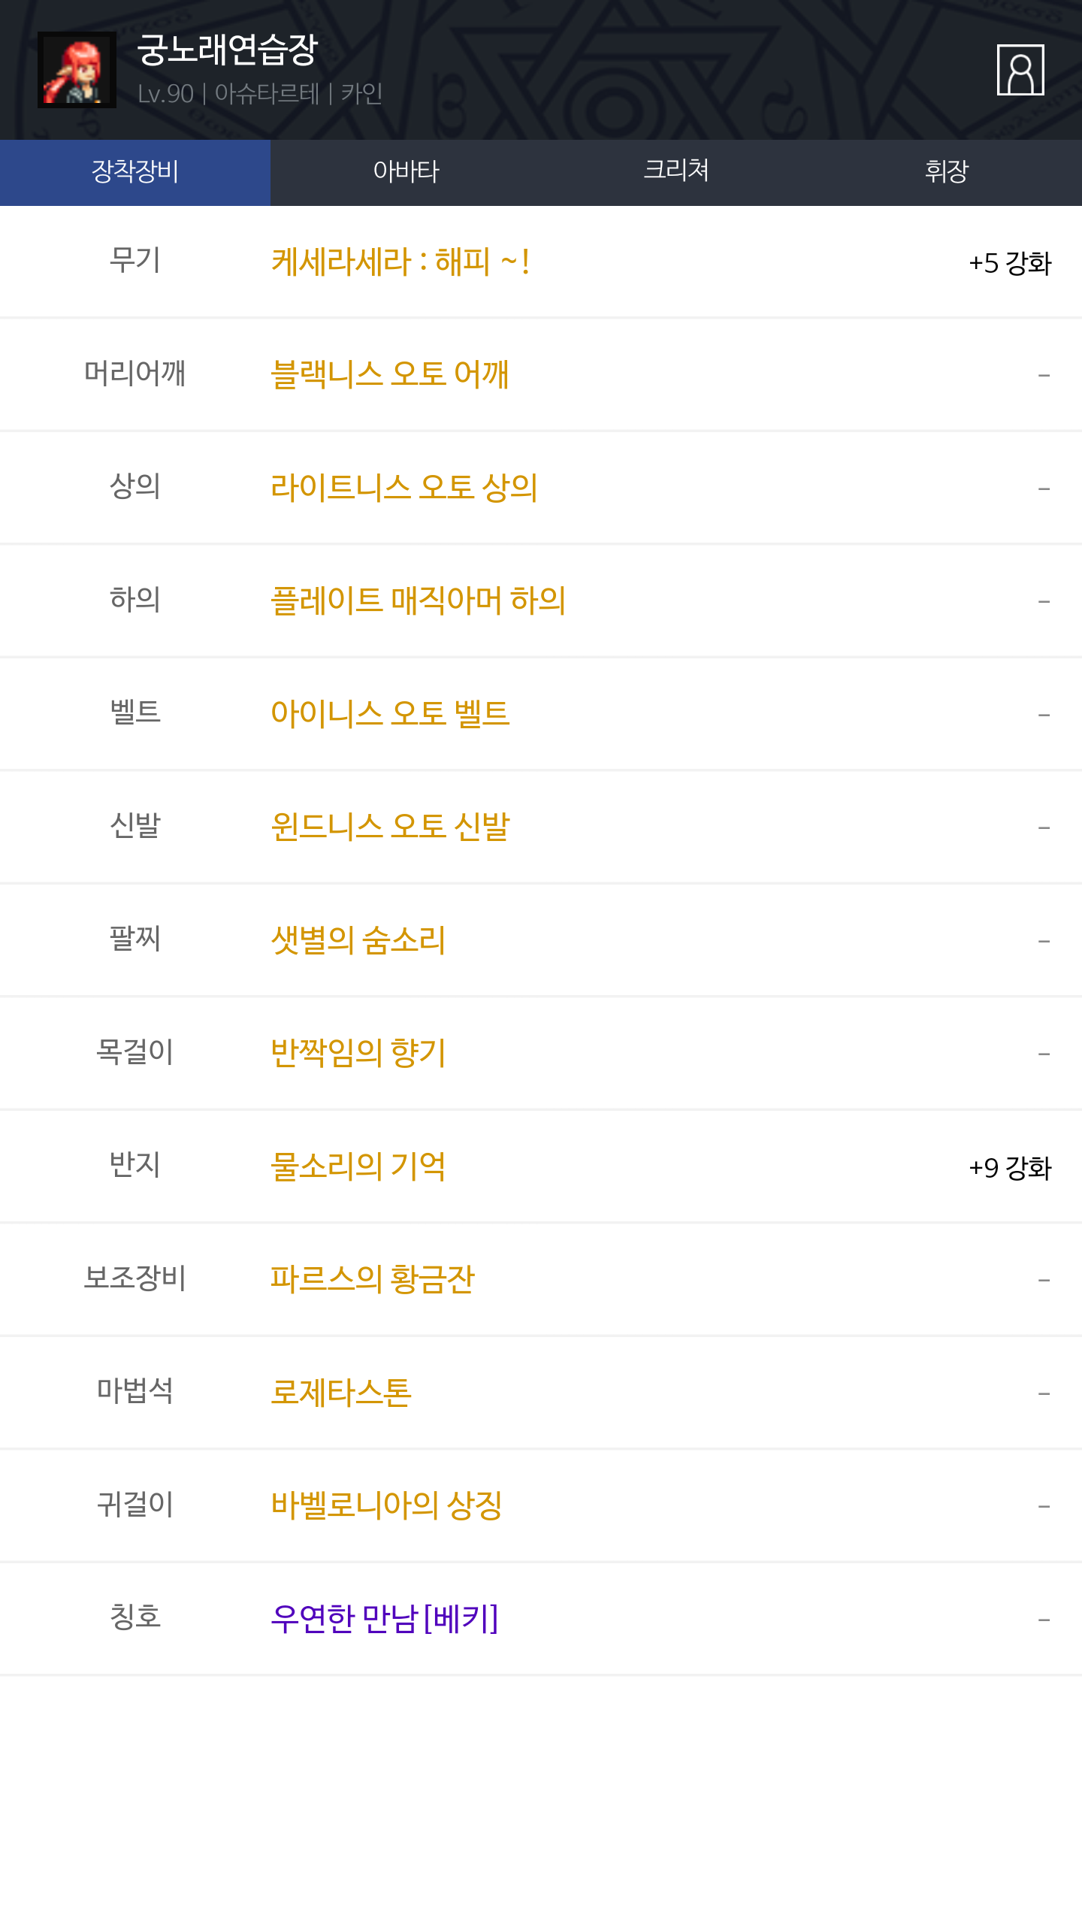1082x1924 pixels.
Task: Click the bracelet item 샛별의 숨소리
Action: point(358,940)
